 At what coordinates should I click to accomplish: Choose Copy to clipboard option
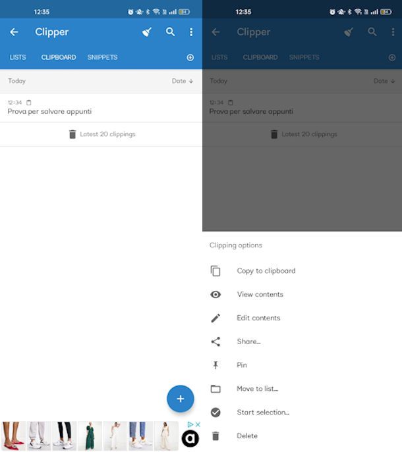click(x=302, y=270)
